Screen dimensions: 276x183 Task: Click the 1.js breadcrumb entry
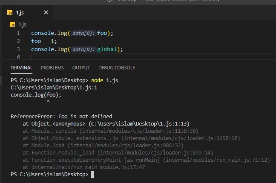tap(22, 25)
